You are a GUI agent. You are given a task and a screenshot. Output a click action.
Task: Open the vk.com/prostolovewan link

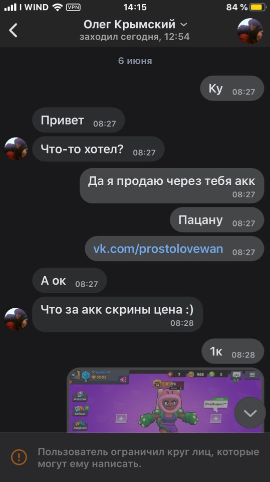tap(158, 249)
